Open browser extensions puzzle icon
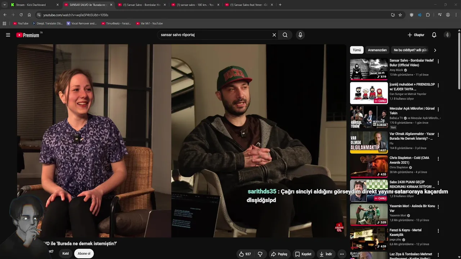Viewport: 461px width, 259px height. click(428, 15)
